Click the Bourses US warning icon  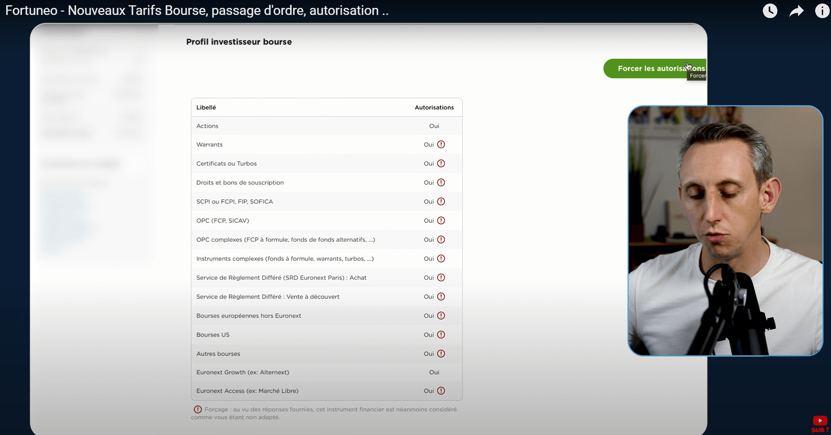(x=441, y=335)
